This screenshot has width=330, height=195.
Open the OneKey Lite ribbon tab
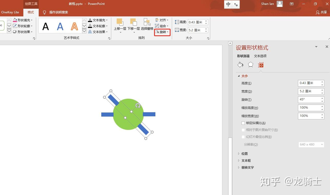click(x=10, y=12)
